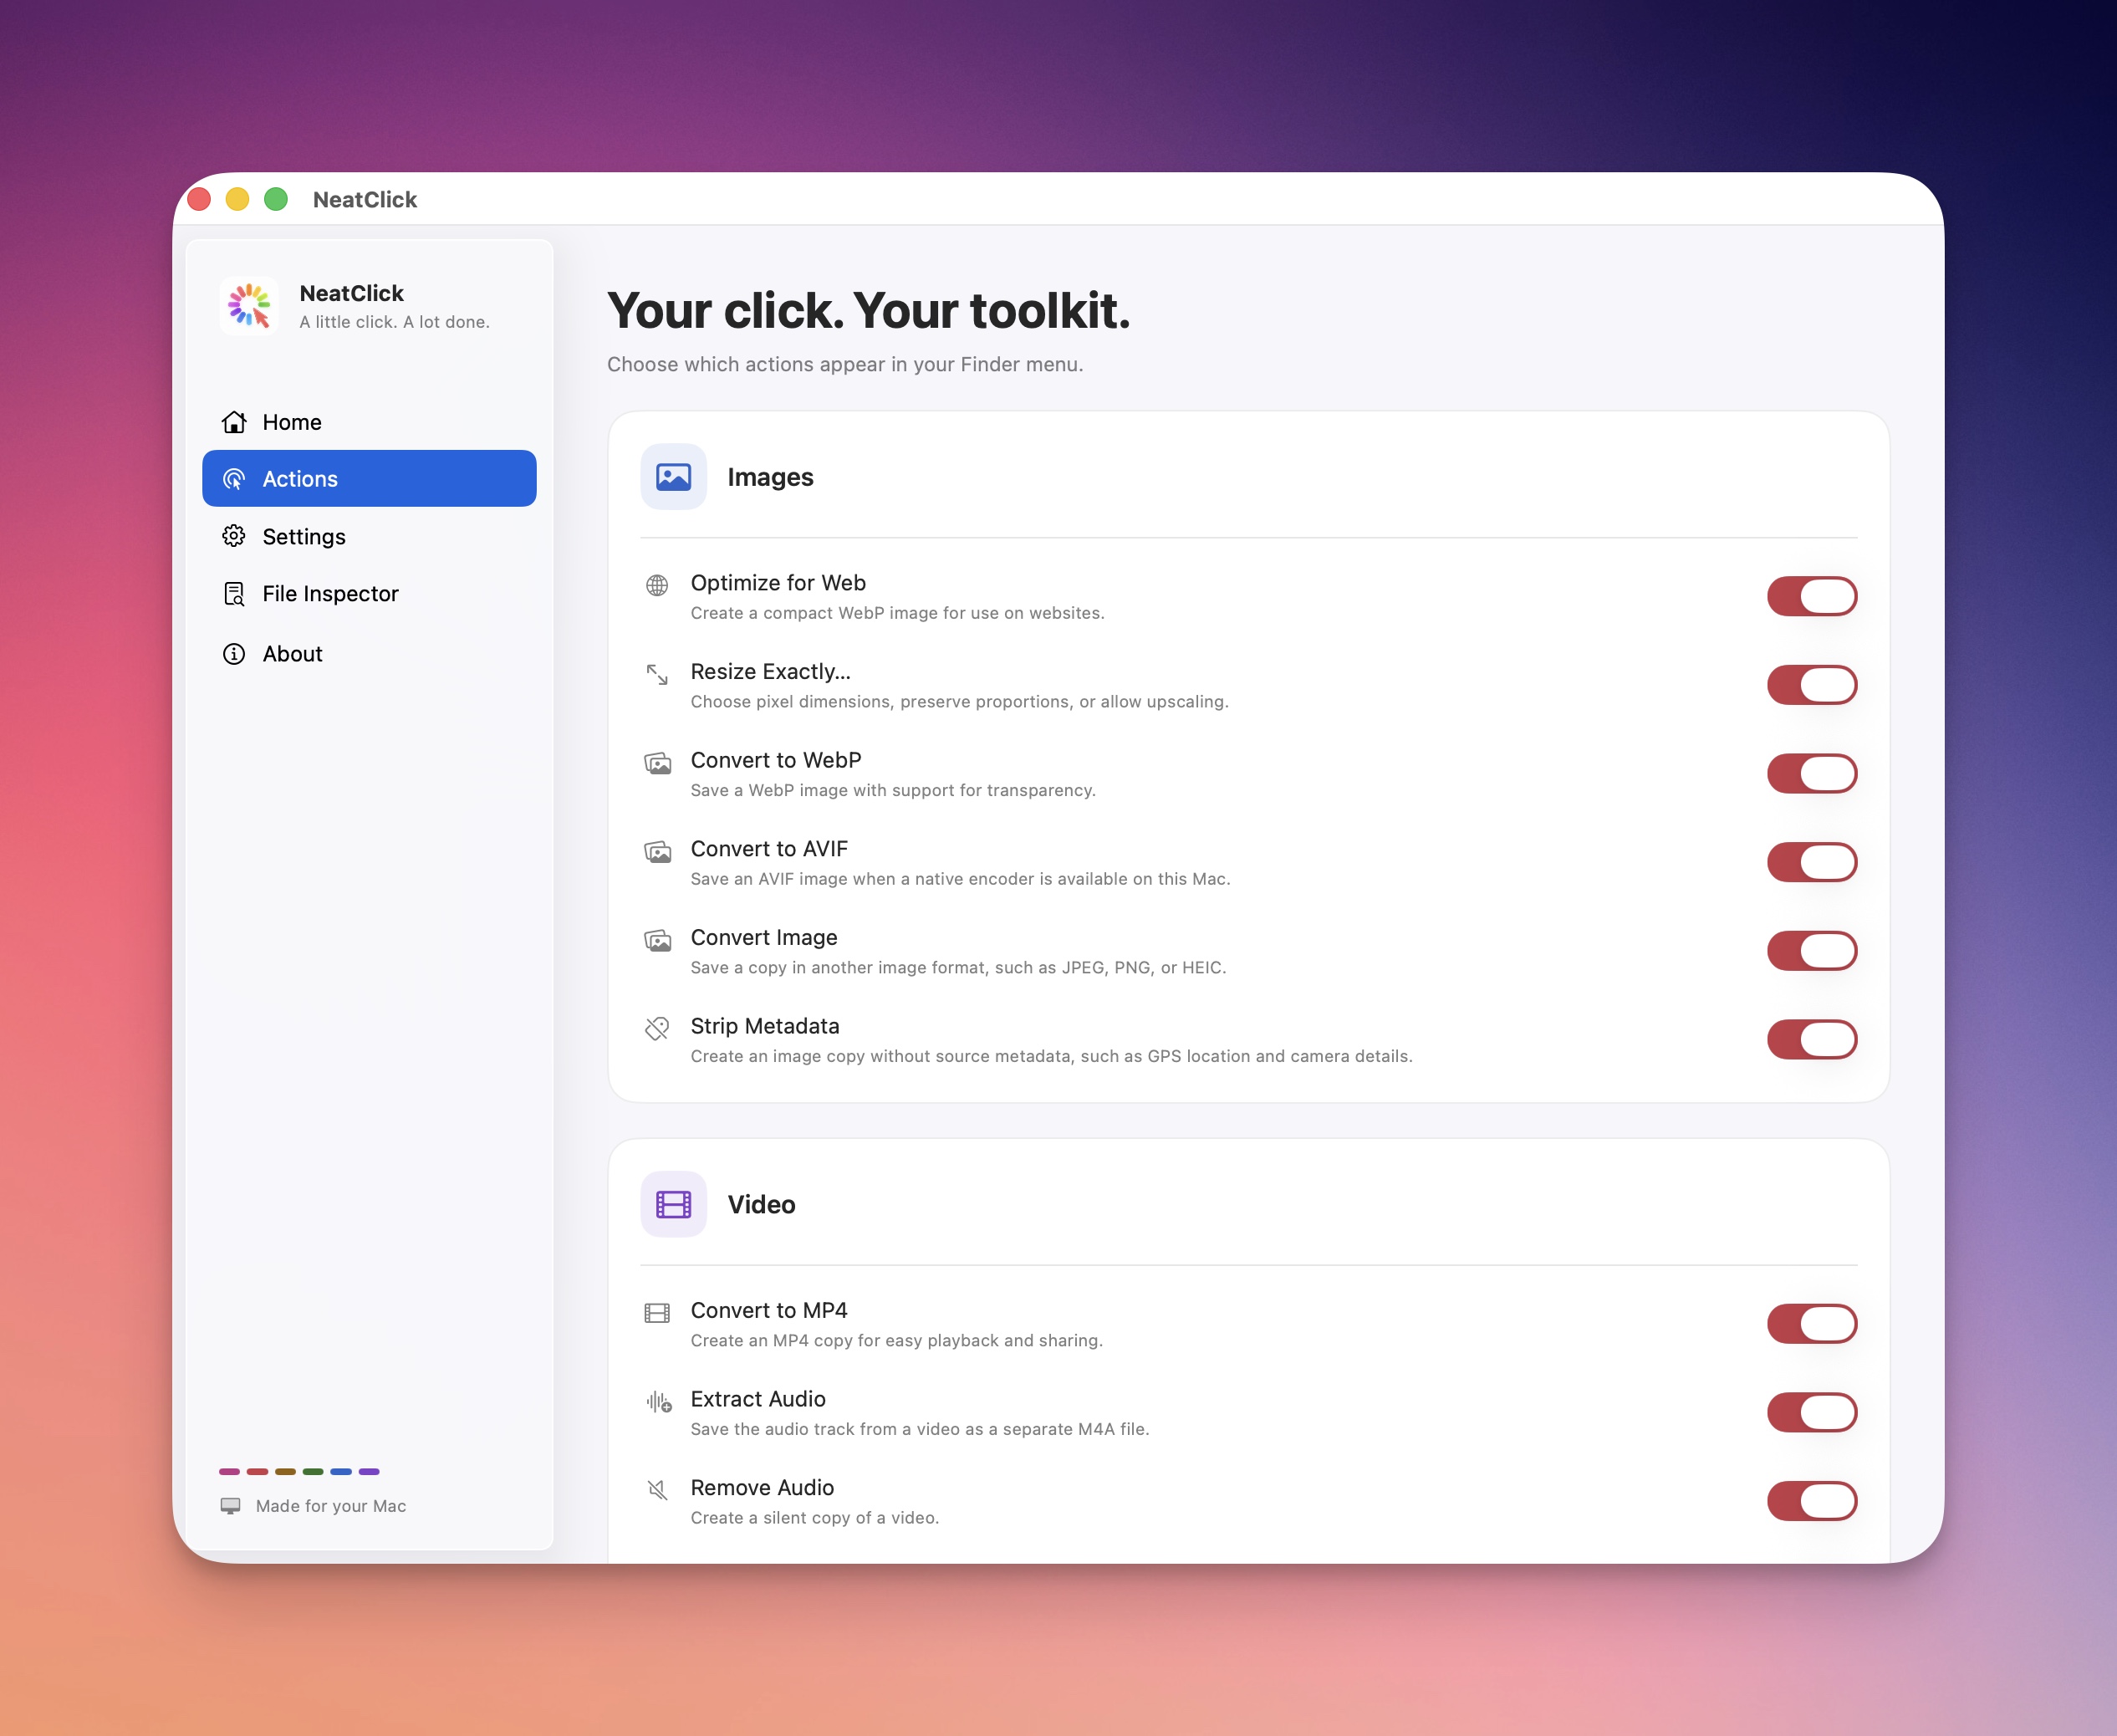Click the 'Your click. Your toolkit.' headline
This screenshot has width=2117, height=1736.
(x=868, y=311)
